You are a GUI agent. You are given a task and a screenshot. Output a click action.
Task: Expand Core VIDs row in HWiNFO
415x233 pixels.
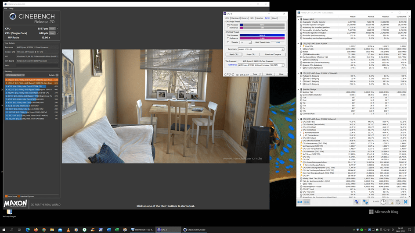[301, 46]
